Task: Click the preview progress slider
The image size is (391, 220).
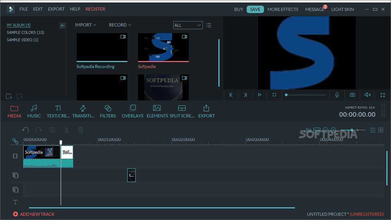Action: click(306, 95)
